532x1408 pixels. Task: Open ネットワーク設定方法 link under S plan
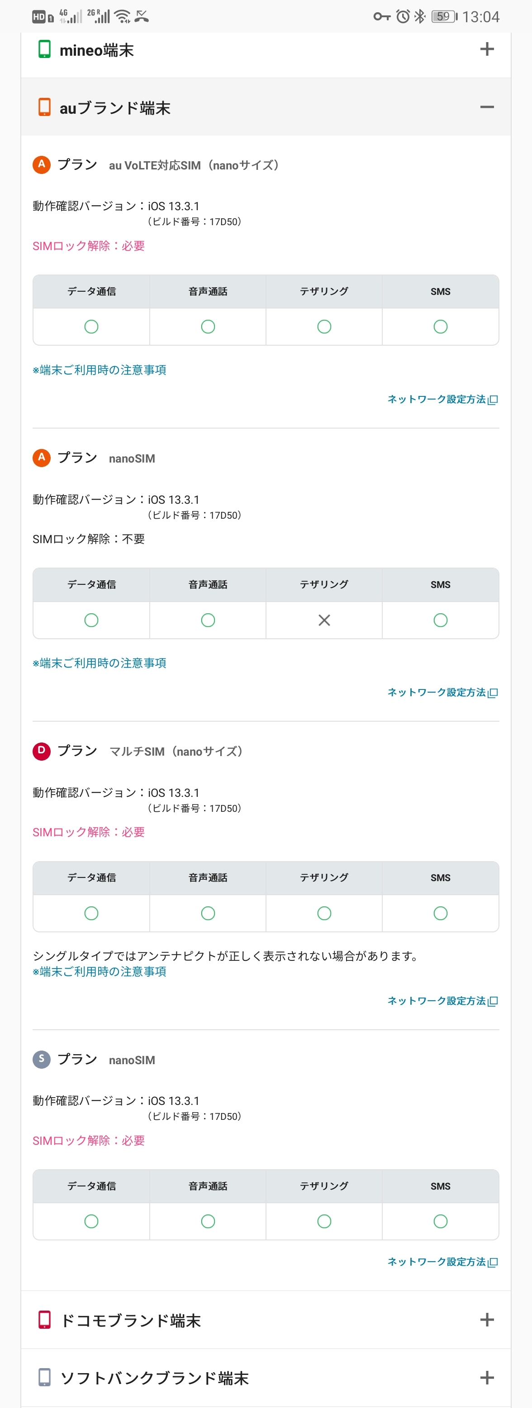(x=442, y=1262)
